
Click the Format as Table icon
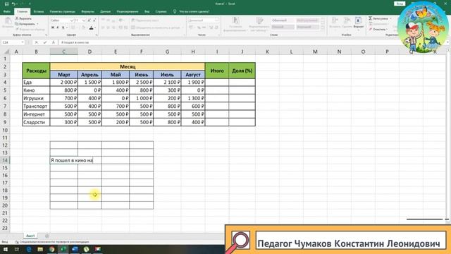point(260,20)
